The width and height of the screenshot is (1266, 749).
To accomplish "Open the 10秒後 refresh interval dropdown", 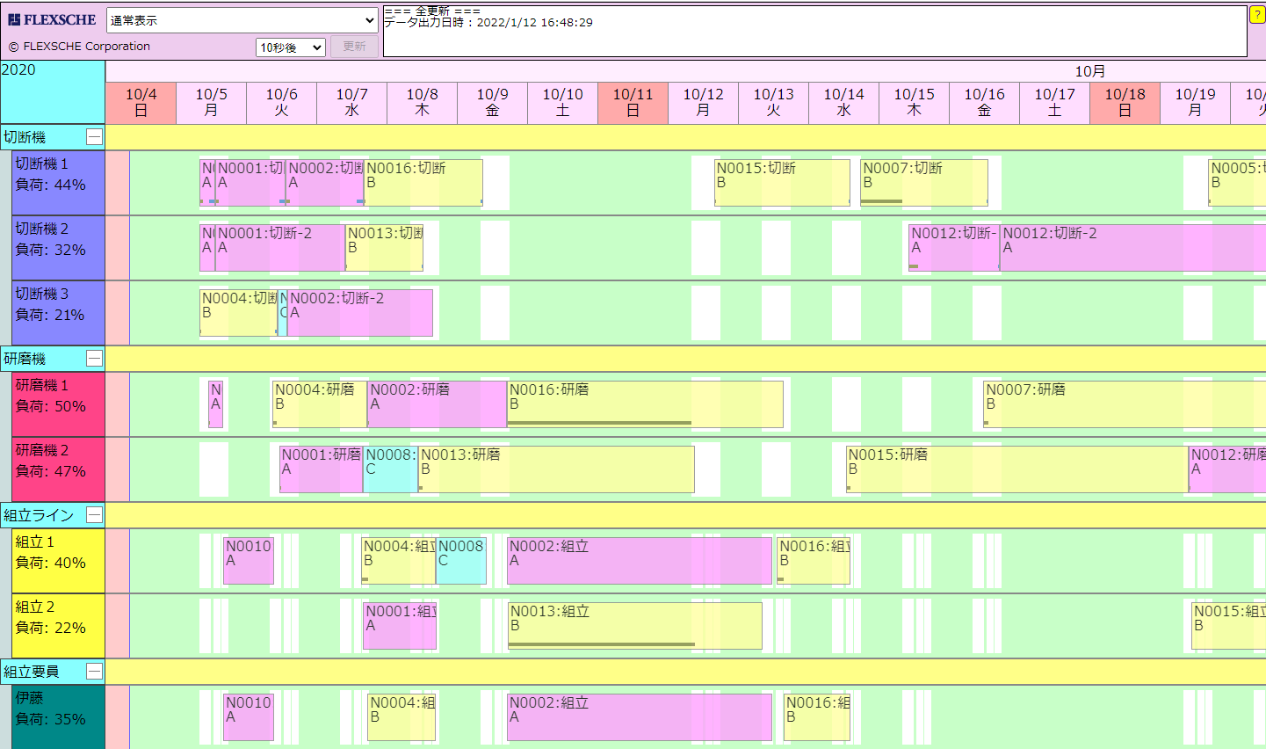I will pos(291,47).
